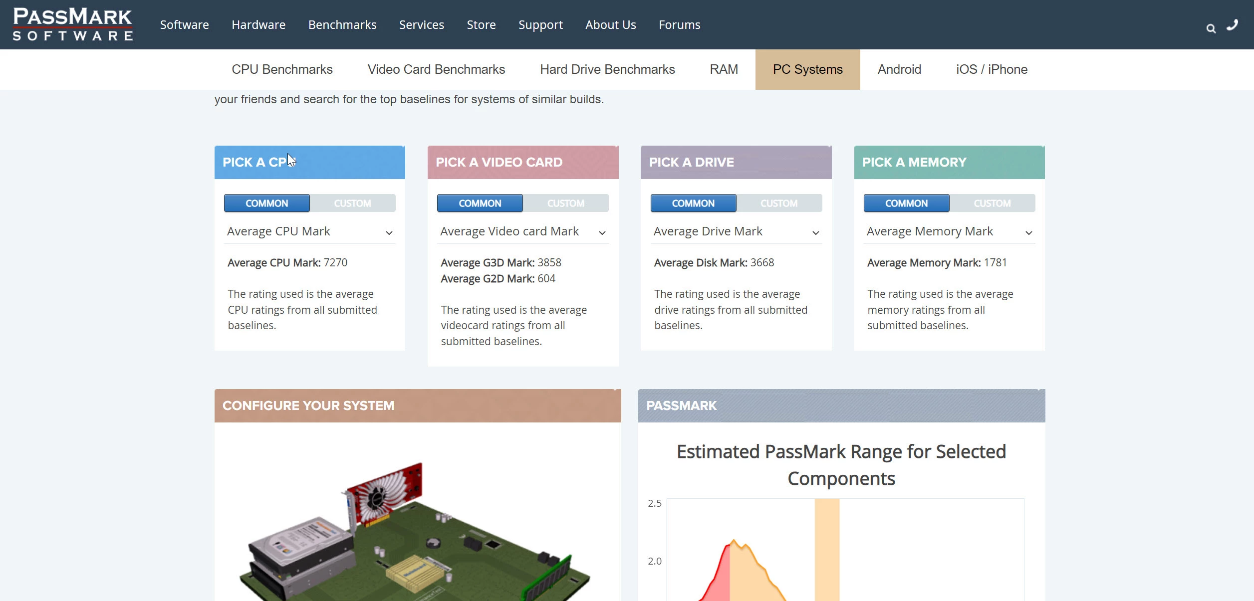Screen dimensions: 1254x601
Task: Open the Average Drive Mark dropdown
Action: [736, 232]
